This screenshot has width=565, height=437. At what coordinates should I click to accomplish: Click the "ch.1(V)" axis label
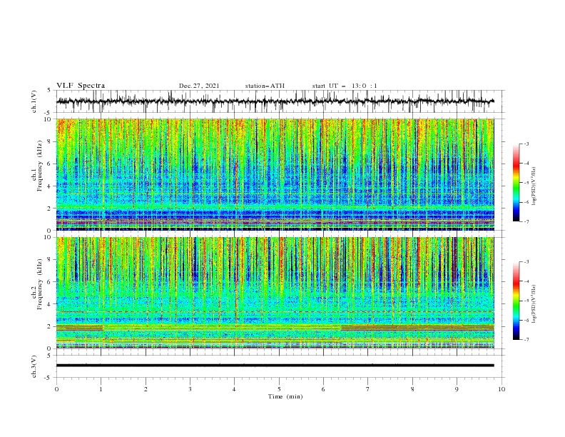(34, 101)
